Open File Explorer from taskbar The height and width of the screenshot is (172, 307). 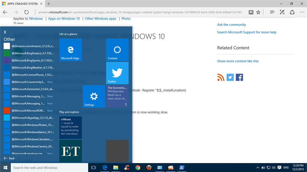coord(116,168)
